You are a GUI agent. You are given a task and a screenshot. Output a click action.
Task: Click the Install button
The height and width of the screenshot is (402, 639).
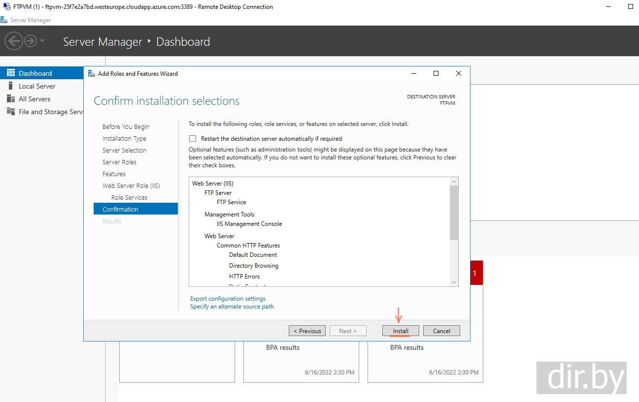click(401, 331)
